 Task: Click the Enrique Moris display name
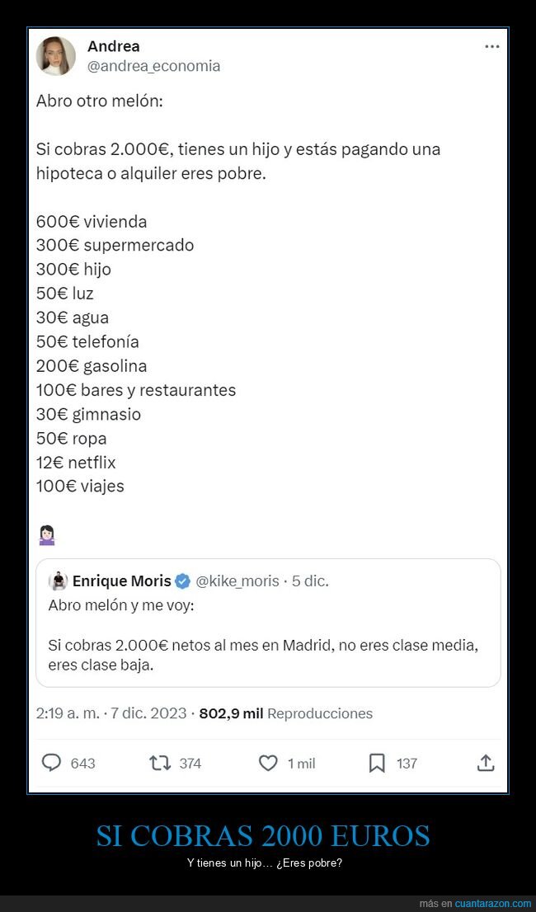[x=122, y=581]
